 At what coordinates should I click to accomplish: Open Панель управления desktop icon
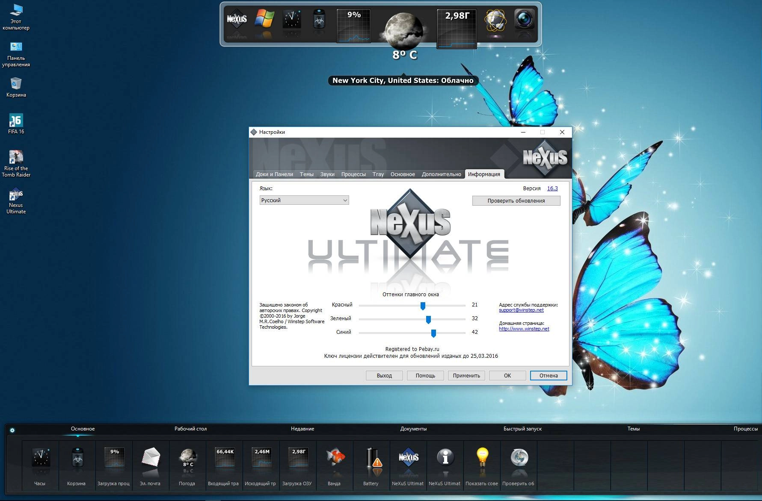[16, 54]
